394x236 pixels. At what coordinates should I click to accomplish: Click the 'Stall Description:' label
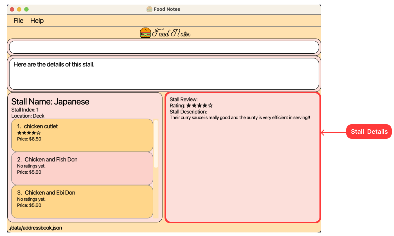tap(188, 112)
